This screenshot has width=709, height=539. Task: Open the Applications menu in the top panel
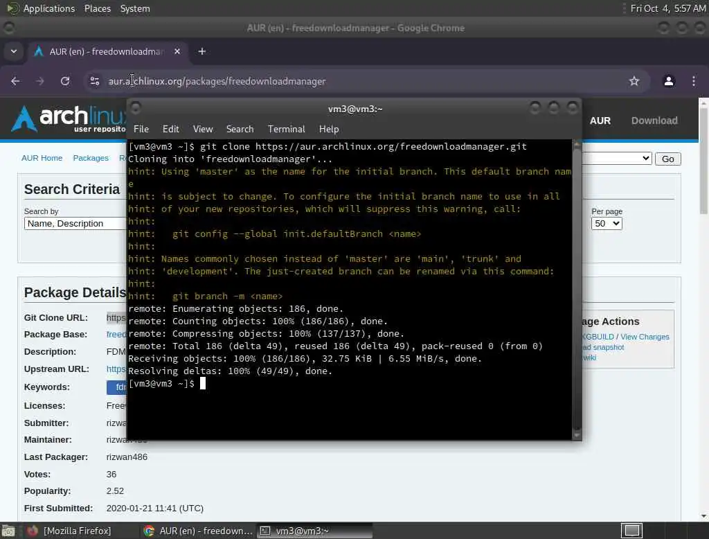pos(49,8)
